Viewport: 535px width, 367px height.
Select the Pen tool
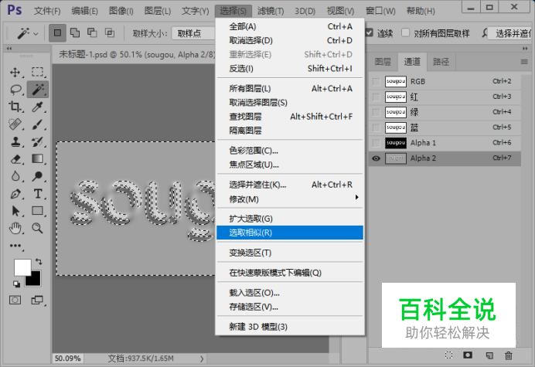point(15,194)
